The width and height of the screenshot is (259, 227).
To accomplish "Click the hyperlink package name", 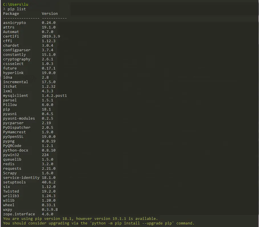I will (x=13, y=73).
